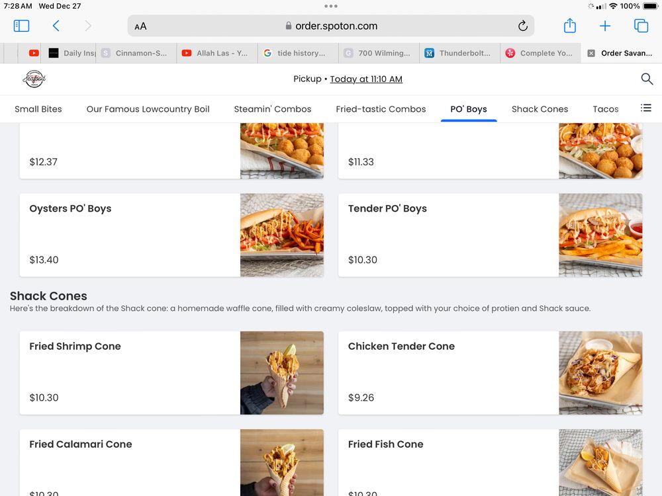Jump to Tacos category
This screenshot has height=496, width=662.
point(606,109)
